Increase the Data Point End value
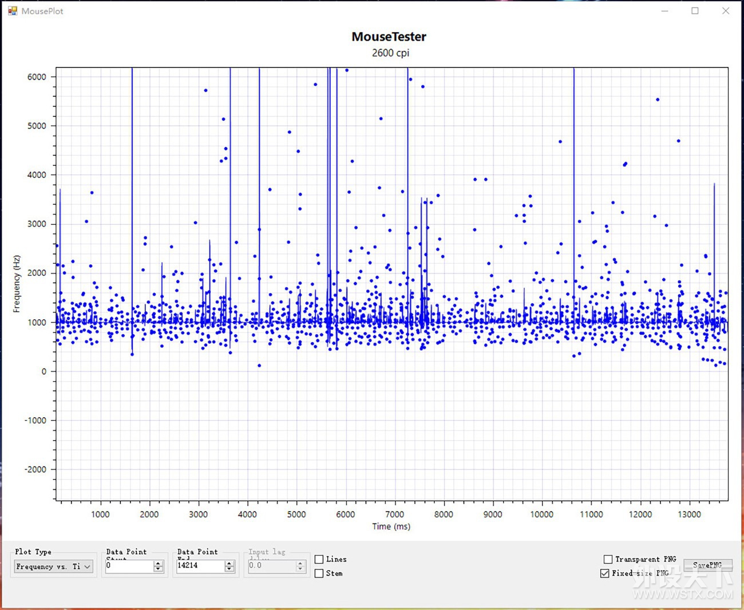This screenshot has width=744, height=610. coord(229,563)
